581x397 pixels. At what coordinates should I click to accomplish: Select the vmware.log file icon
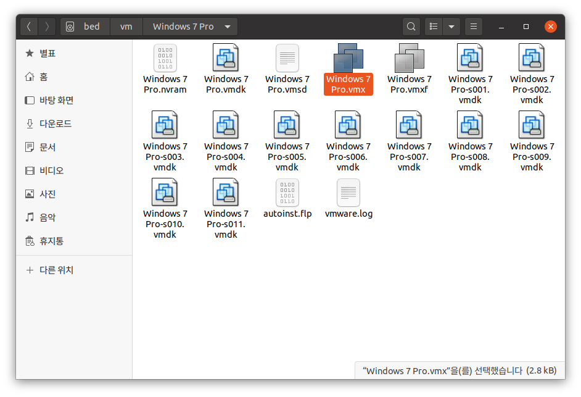pyautogui.click(x=348, y=193)
